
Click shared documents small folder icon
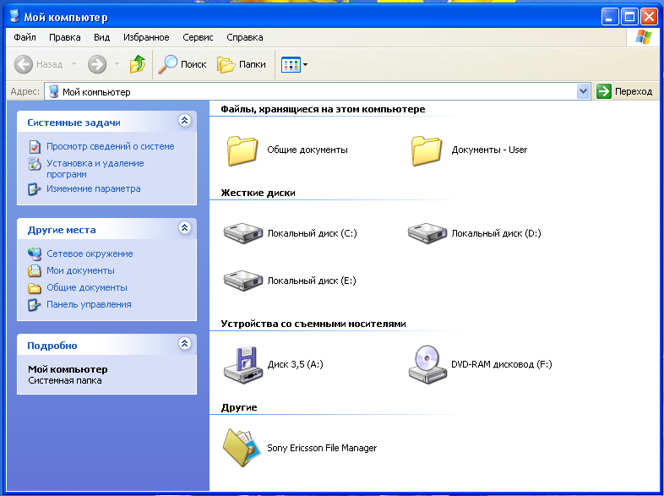pyautogui.click(x=35, y=288)
